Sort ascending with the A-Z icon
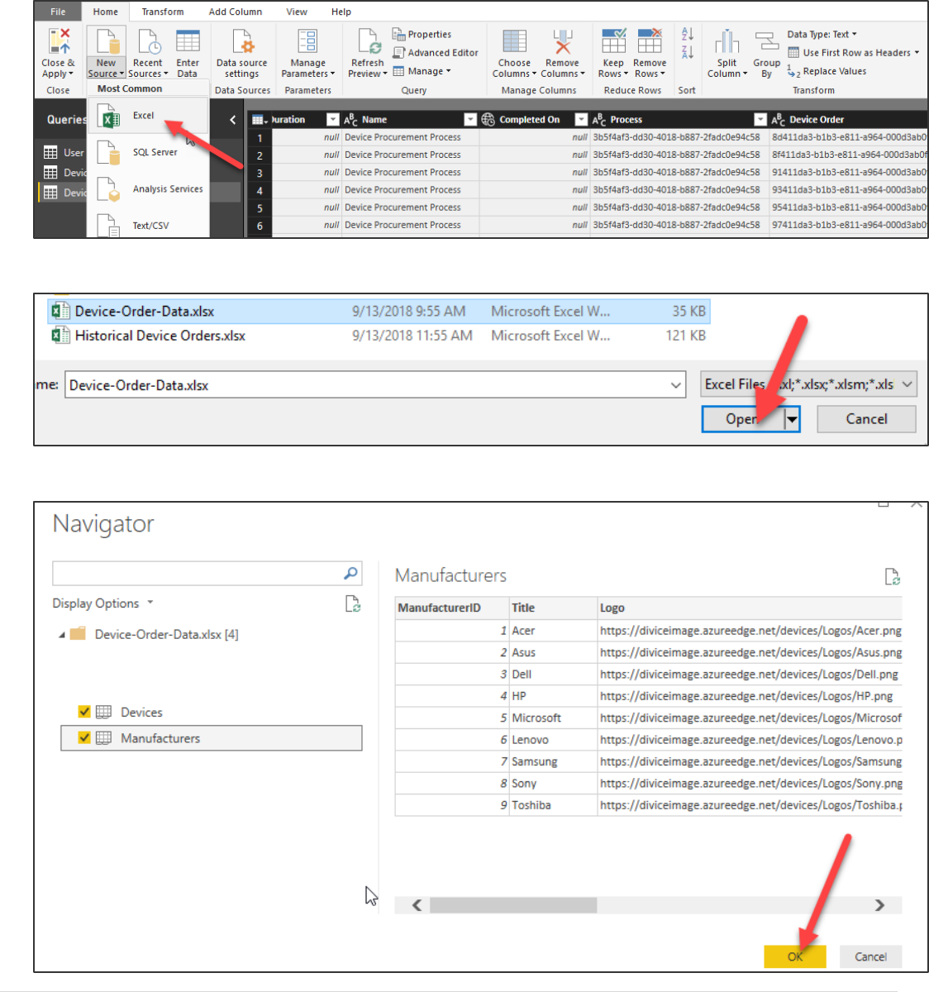Viewport: 929px width, 992px height. pyautogui.click(x=687, y=34)
